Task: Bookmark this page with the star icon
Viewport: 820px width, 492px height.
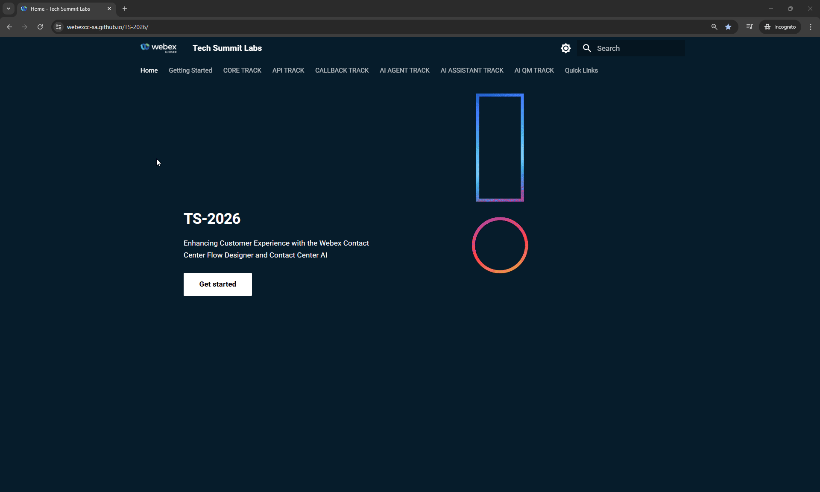Action: pos(728,27)
